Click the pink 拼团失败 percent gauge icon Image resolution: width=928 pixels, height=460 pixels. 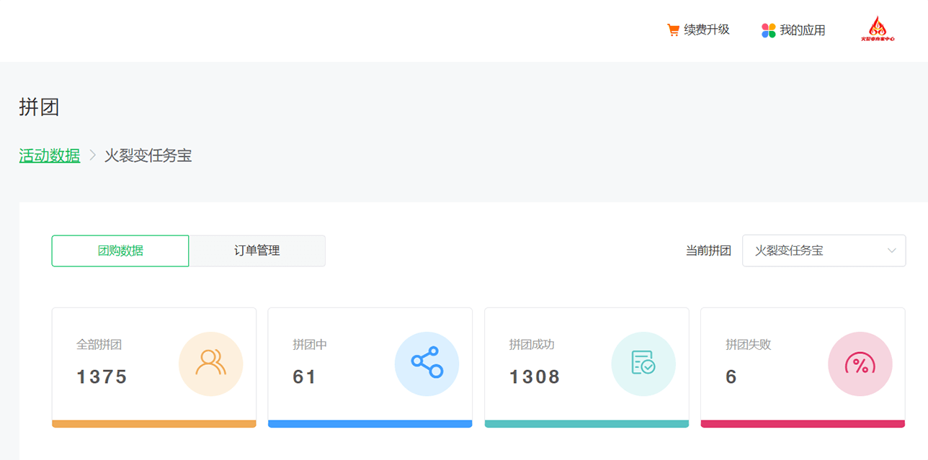(860, 364)
